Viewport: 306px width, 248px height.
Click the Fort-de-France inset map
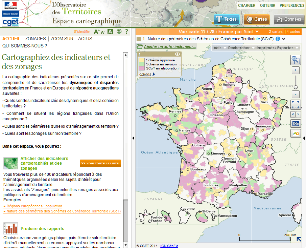(166, 217)
